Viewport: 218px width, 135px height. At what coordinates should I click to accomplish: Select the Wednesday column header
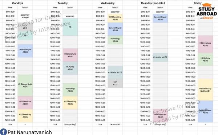click(x=108, y=3)
